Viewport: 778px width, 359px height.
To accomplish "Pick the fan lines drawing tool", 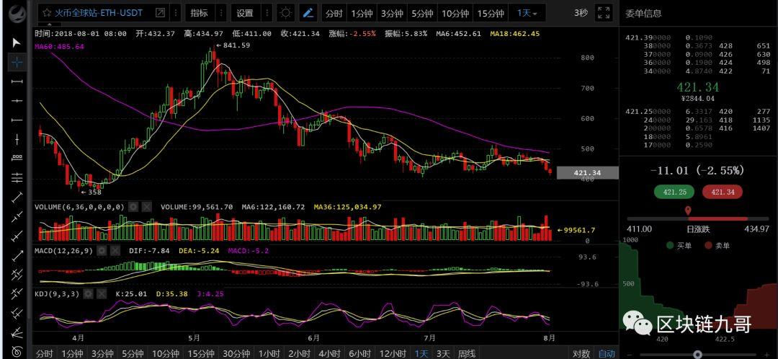I will 17,332.
